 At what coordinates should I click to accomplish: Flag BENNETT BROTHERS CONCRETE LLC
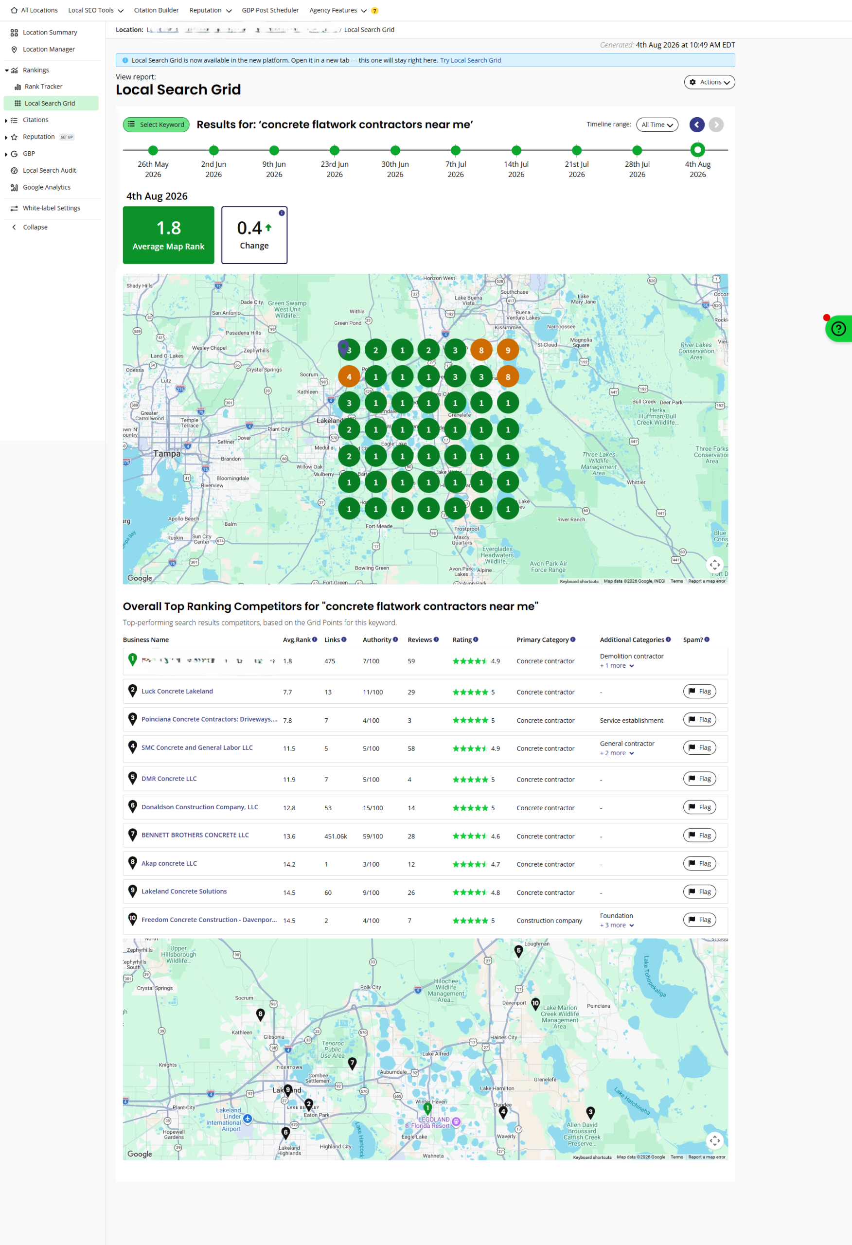point(699,835)
